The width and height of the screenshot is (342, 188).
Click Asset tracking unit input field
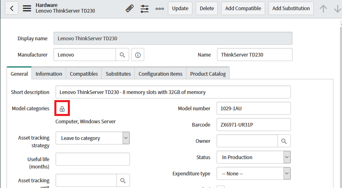click(x=86, y=180)
